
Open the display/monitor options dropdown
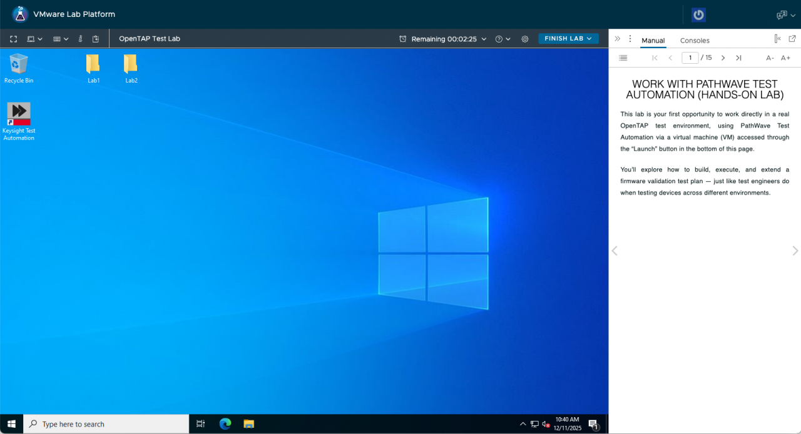click(x=35, y=39)
